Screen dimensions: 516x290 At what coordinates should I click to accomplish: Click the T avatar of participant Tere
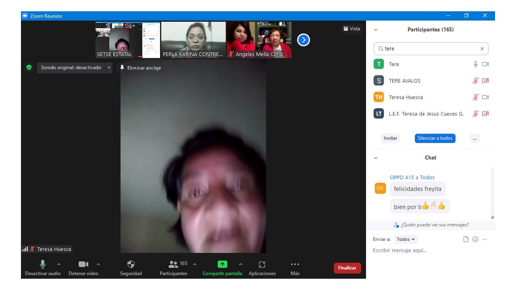tap(379, 64)
